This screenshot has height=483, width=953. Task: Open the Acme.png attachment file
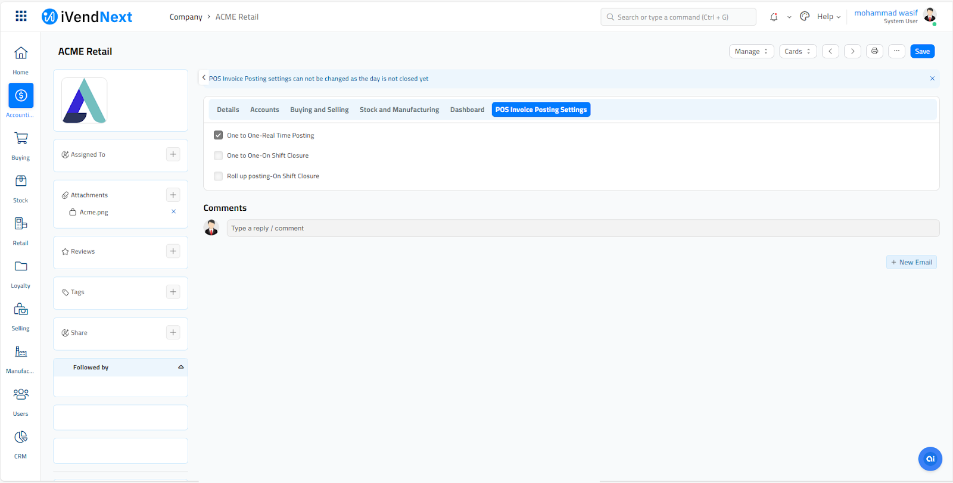coord(94,212)
